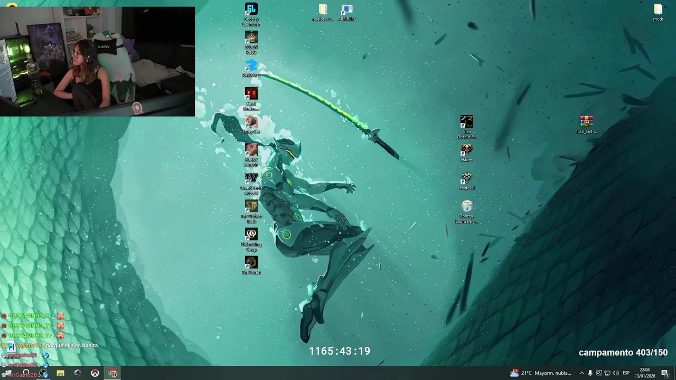This screenshot has width=676, height=380.
Task: Click the Hades II desktop shortcut
Action: coord(466,181)
